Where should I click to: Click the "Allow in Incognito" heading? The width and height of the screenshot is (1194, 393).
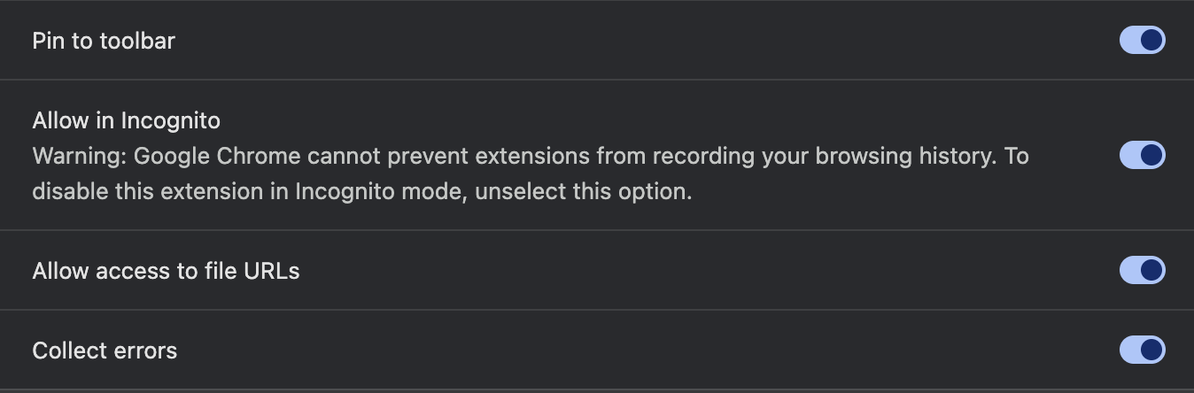[x=126, y=119]
